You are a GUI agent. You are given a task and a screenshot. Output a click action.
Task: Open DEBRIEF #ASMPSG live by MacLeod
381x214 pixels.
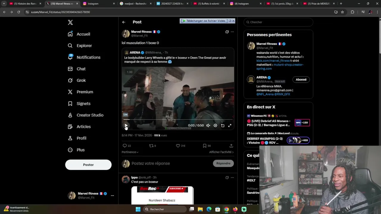(x=278, y=138)
